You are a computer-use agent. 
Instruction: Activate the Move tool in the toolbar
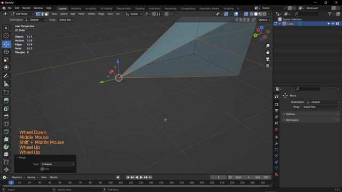(x=6, y=44)
